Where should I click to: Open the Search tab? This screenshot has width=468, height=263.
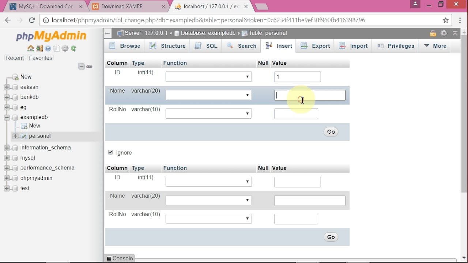click(x=242, y=46)
